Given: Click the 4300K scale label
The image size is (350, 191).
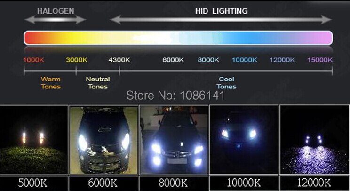Looking at the screenshot, I should click(x=119, y=60).
